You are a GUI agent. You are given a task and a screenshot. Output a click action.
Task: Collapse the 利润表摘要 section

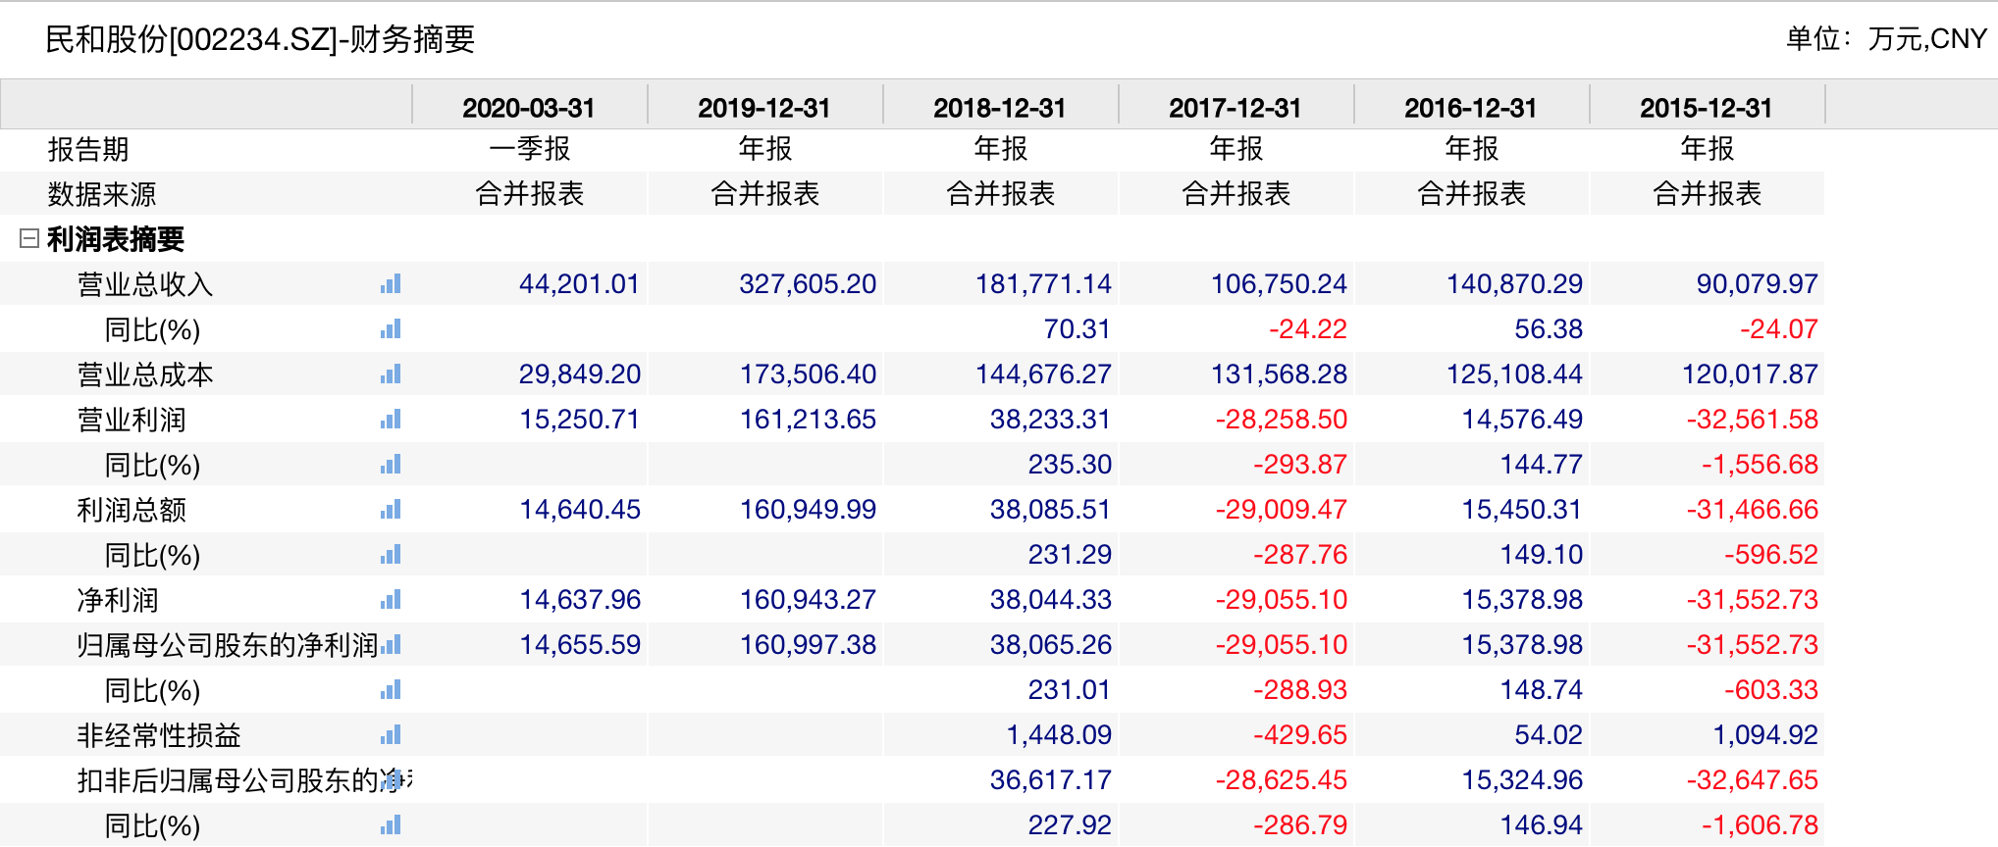pyautogui.click(x=29, y=238)
